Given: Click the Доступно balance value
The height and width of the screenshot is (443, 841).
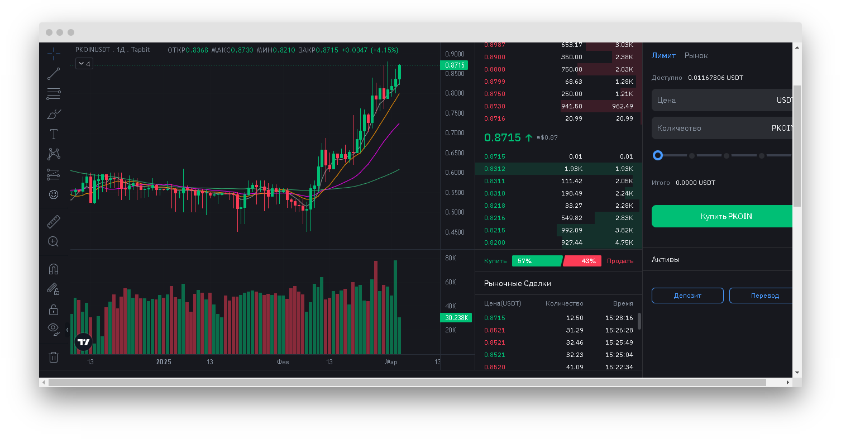Looking at the screenshot, I should [x=715, y=78].
